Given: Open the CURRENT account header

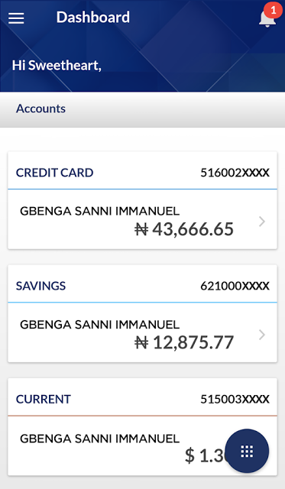Looking at the screenshot, I should tap(44, 399).
